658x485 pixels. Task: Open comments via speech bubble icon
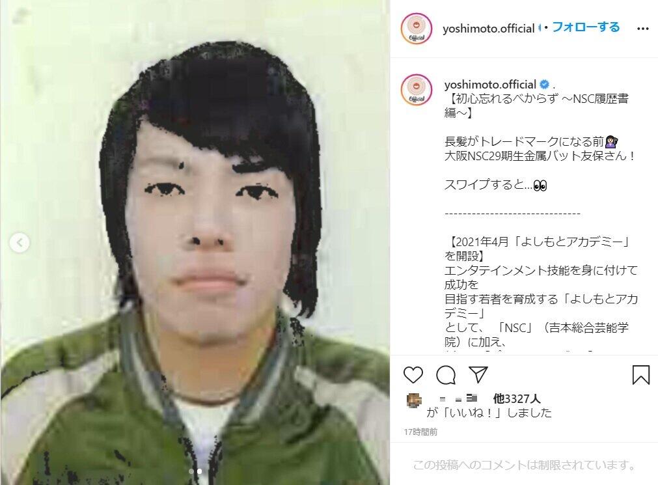[x=446, y=375]
